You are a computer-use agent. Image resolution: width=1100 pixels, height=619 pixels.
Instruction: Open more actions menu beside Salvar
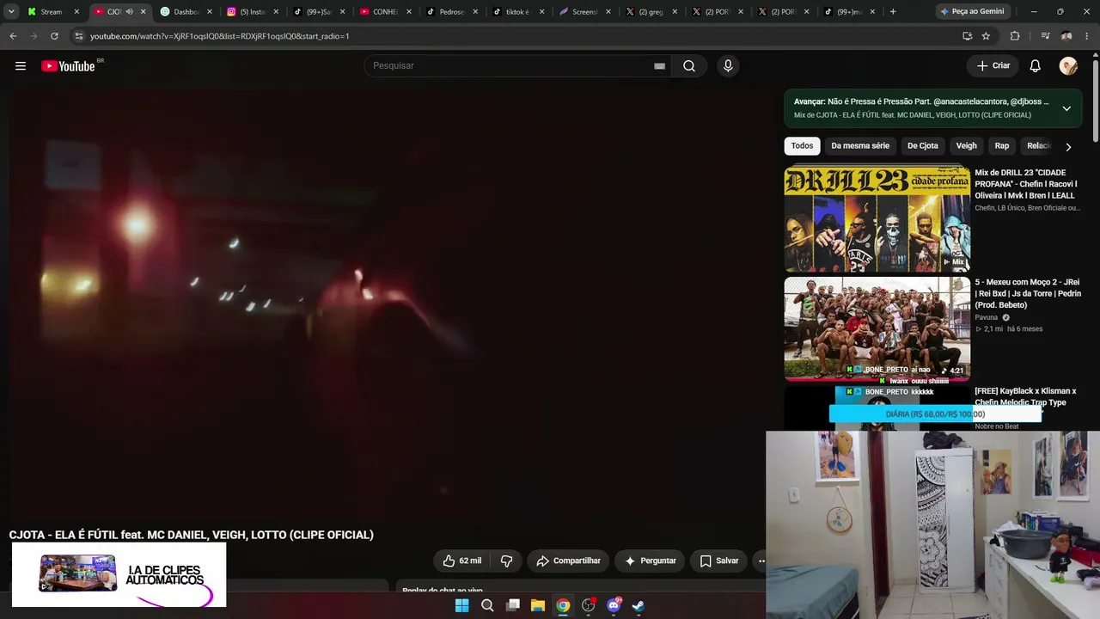pyautogui.click(x=761, y=561)
